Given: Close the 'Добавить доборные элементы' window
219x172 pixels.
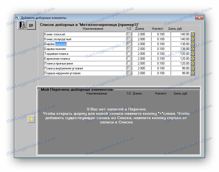Looking at the screenshot, I should 199,18.
